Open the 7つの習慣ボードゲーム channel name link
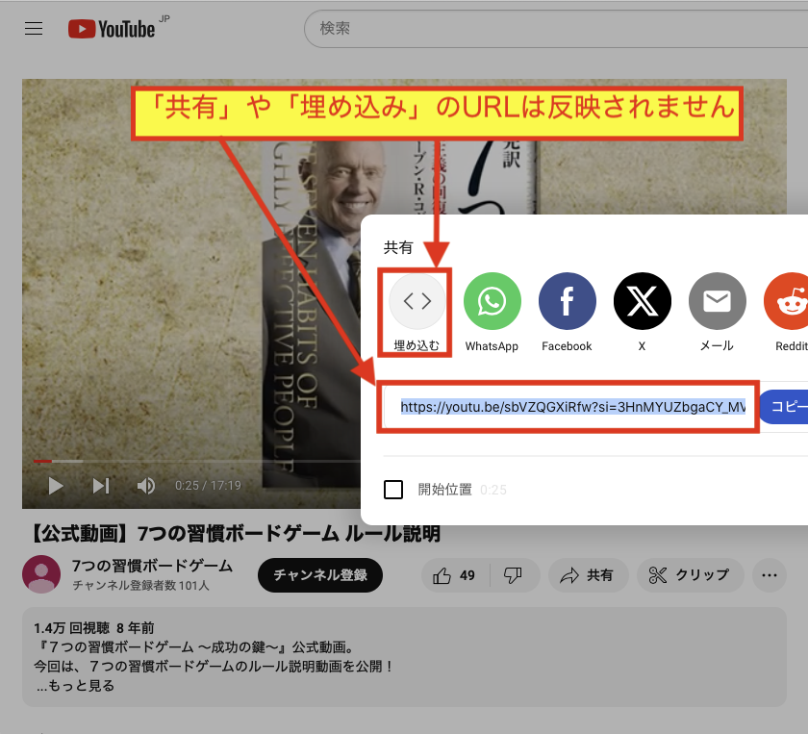 [x=152, y=566]
